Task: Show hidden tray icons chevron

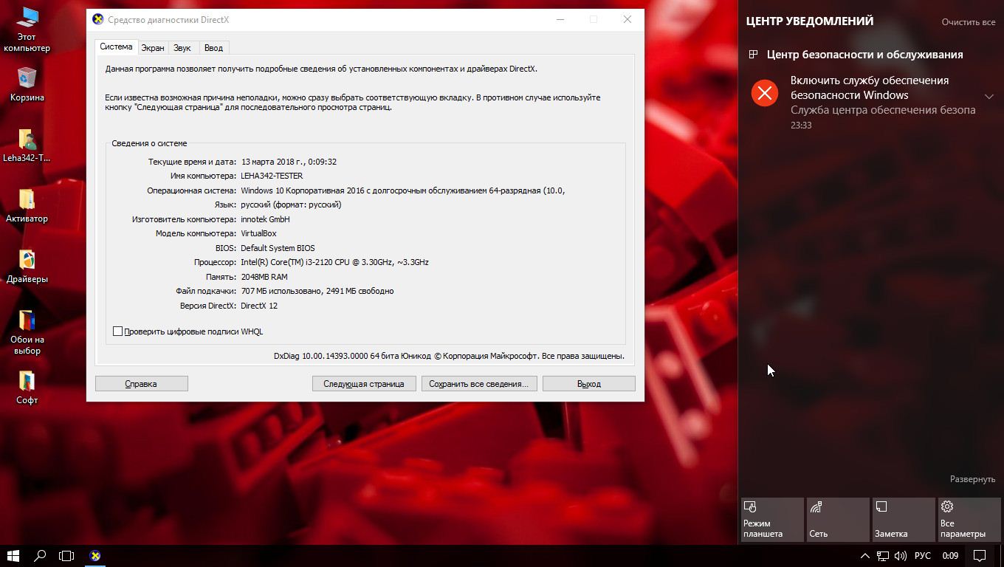Action: tap(865, 556)
